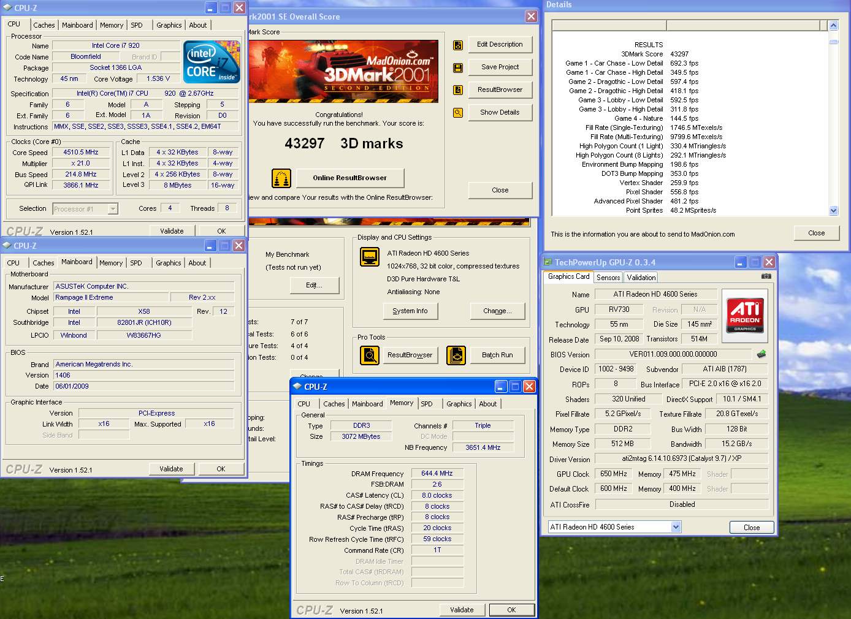Click the Edit Description button
This screenshot has height=619, width=851.
500,45
